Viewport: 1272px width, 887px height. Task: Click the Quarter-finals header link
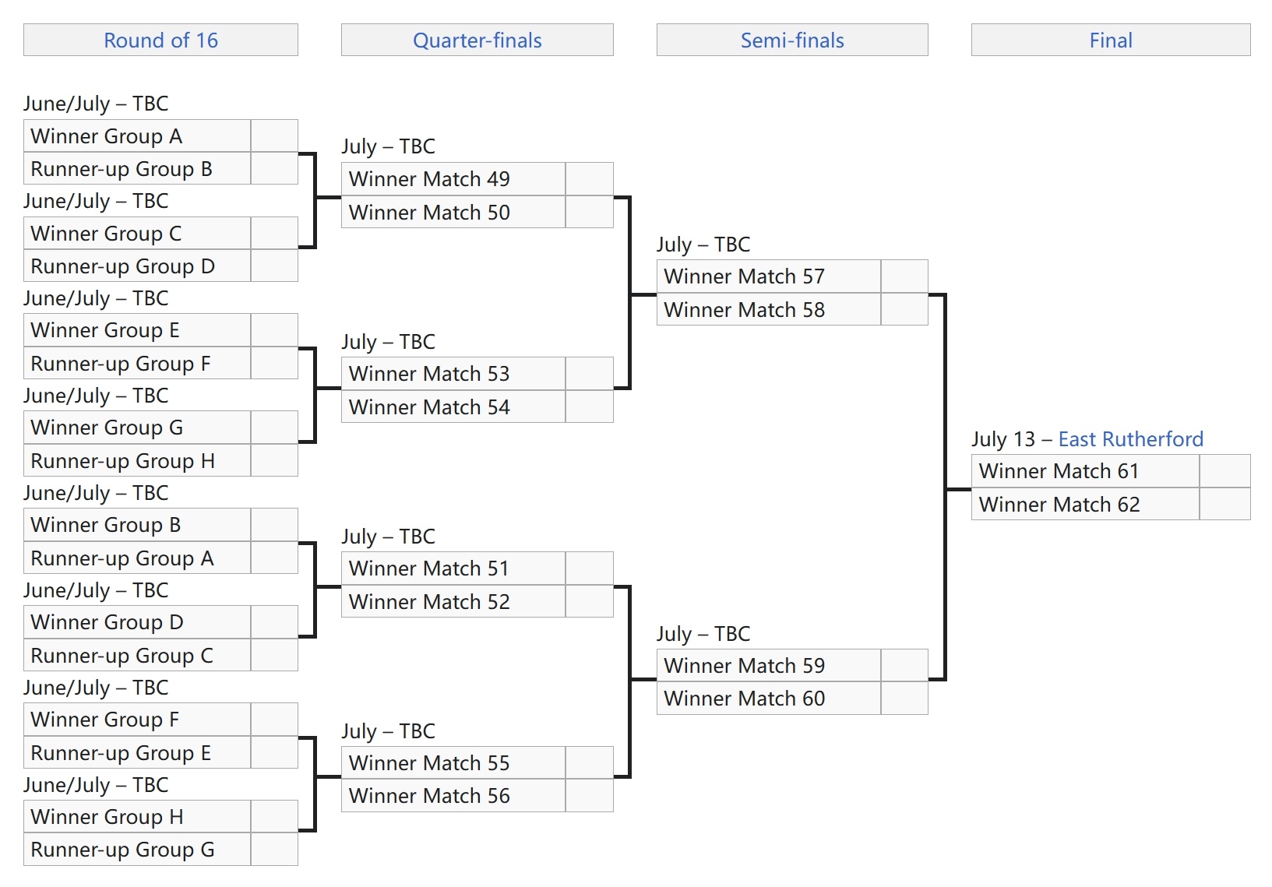(x=477, y=40)
